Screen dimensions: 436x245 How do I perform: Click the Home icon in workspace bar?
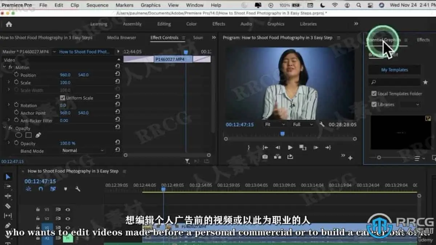coord(9,24)
